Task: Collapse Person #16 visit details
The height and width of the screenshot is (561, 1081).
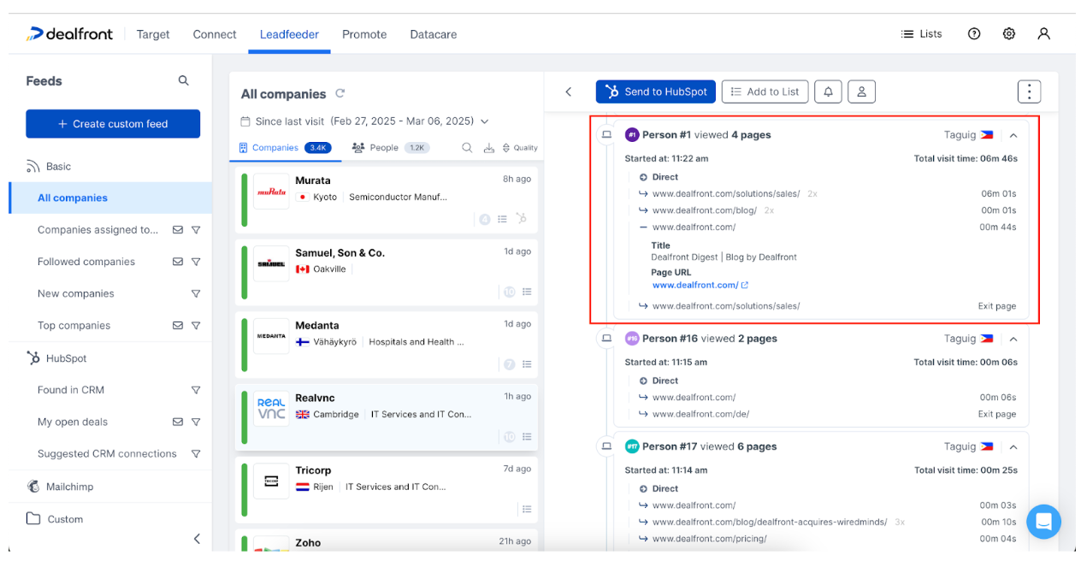Action: click(1013, 339)
